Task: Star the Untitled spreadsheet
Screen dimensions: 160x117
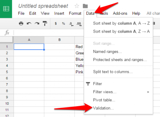Action: pyautogui.click(x=77, y=6)
